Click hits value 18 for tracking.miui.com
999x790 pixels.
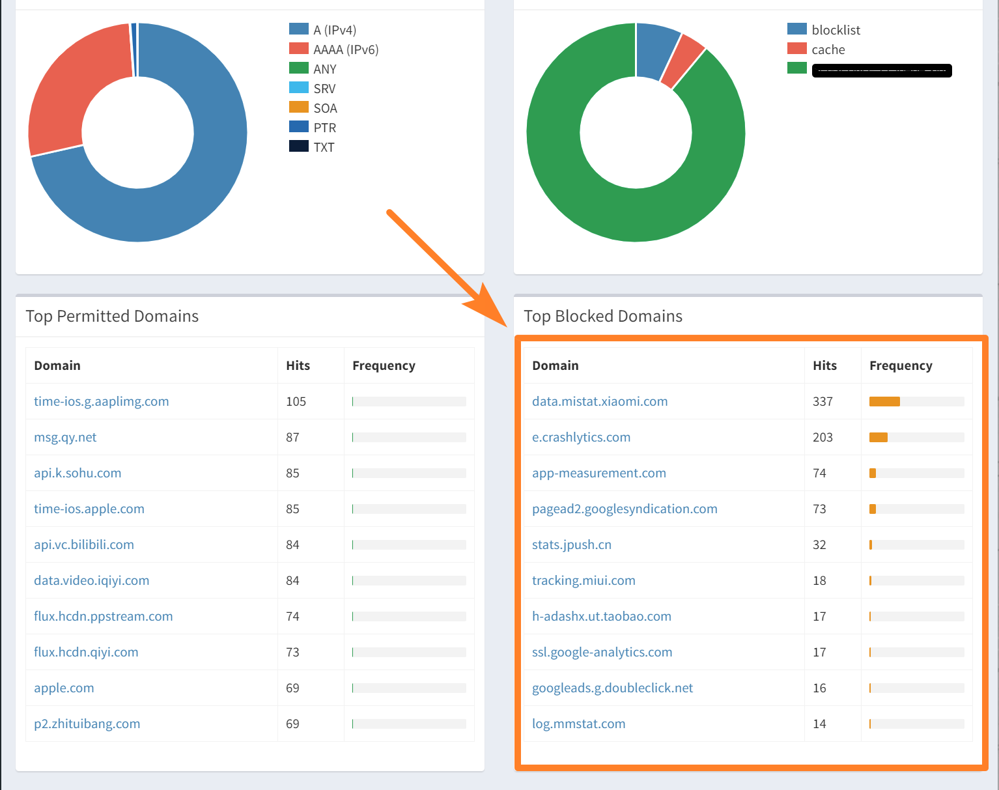[x=819, y=580]
